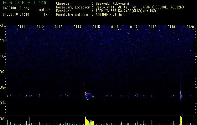This screenshot has width=197, height=125.
Task: Click time marker 0115
Action: coord(96,27)
